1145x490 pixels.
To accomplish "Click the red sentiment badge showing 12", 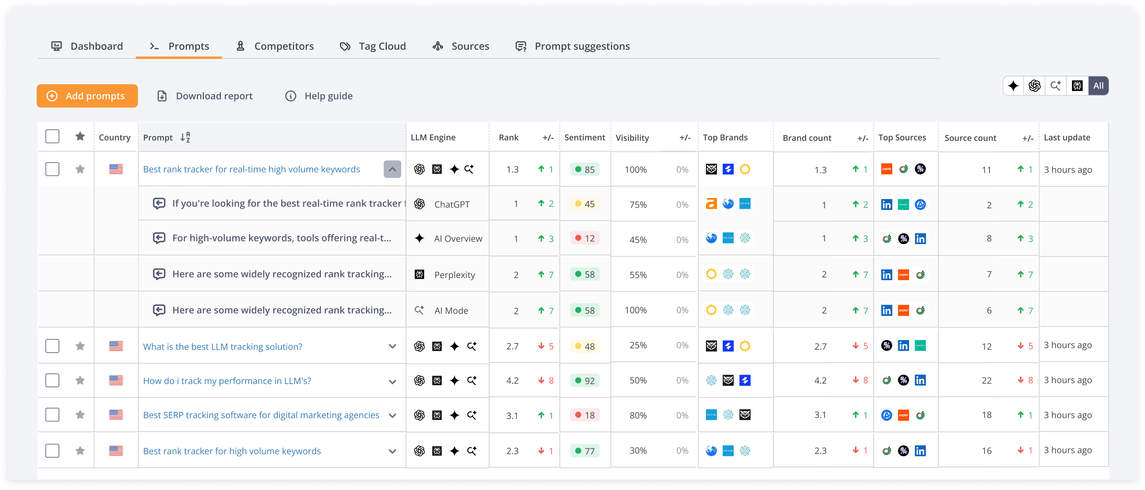I will point(585,238).
